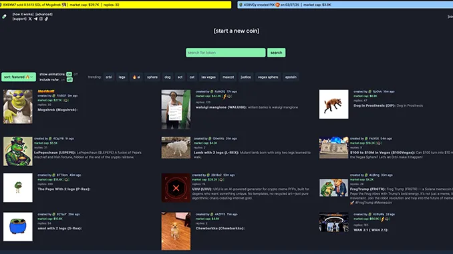Select the orbi trending tag
Image resolution: width=453 pixels, height=254 pixels.
click(x=109, y=77)
